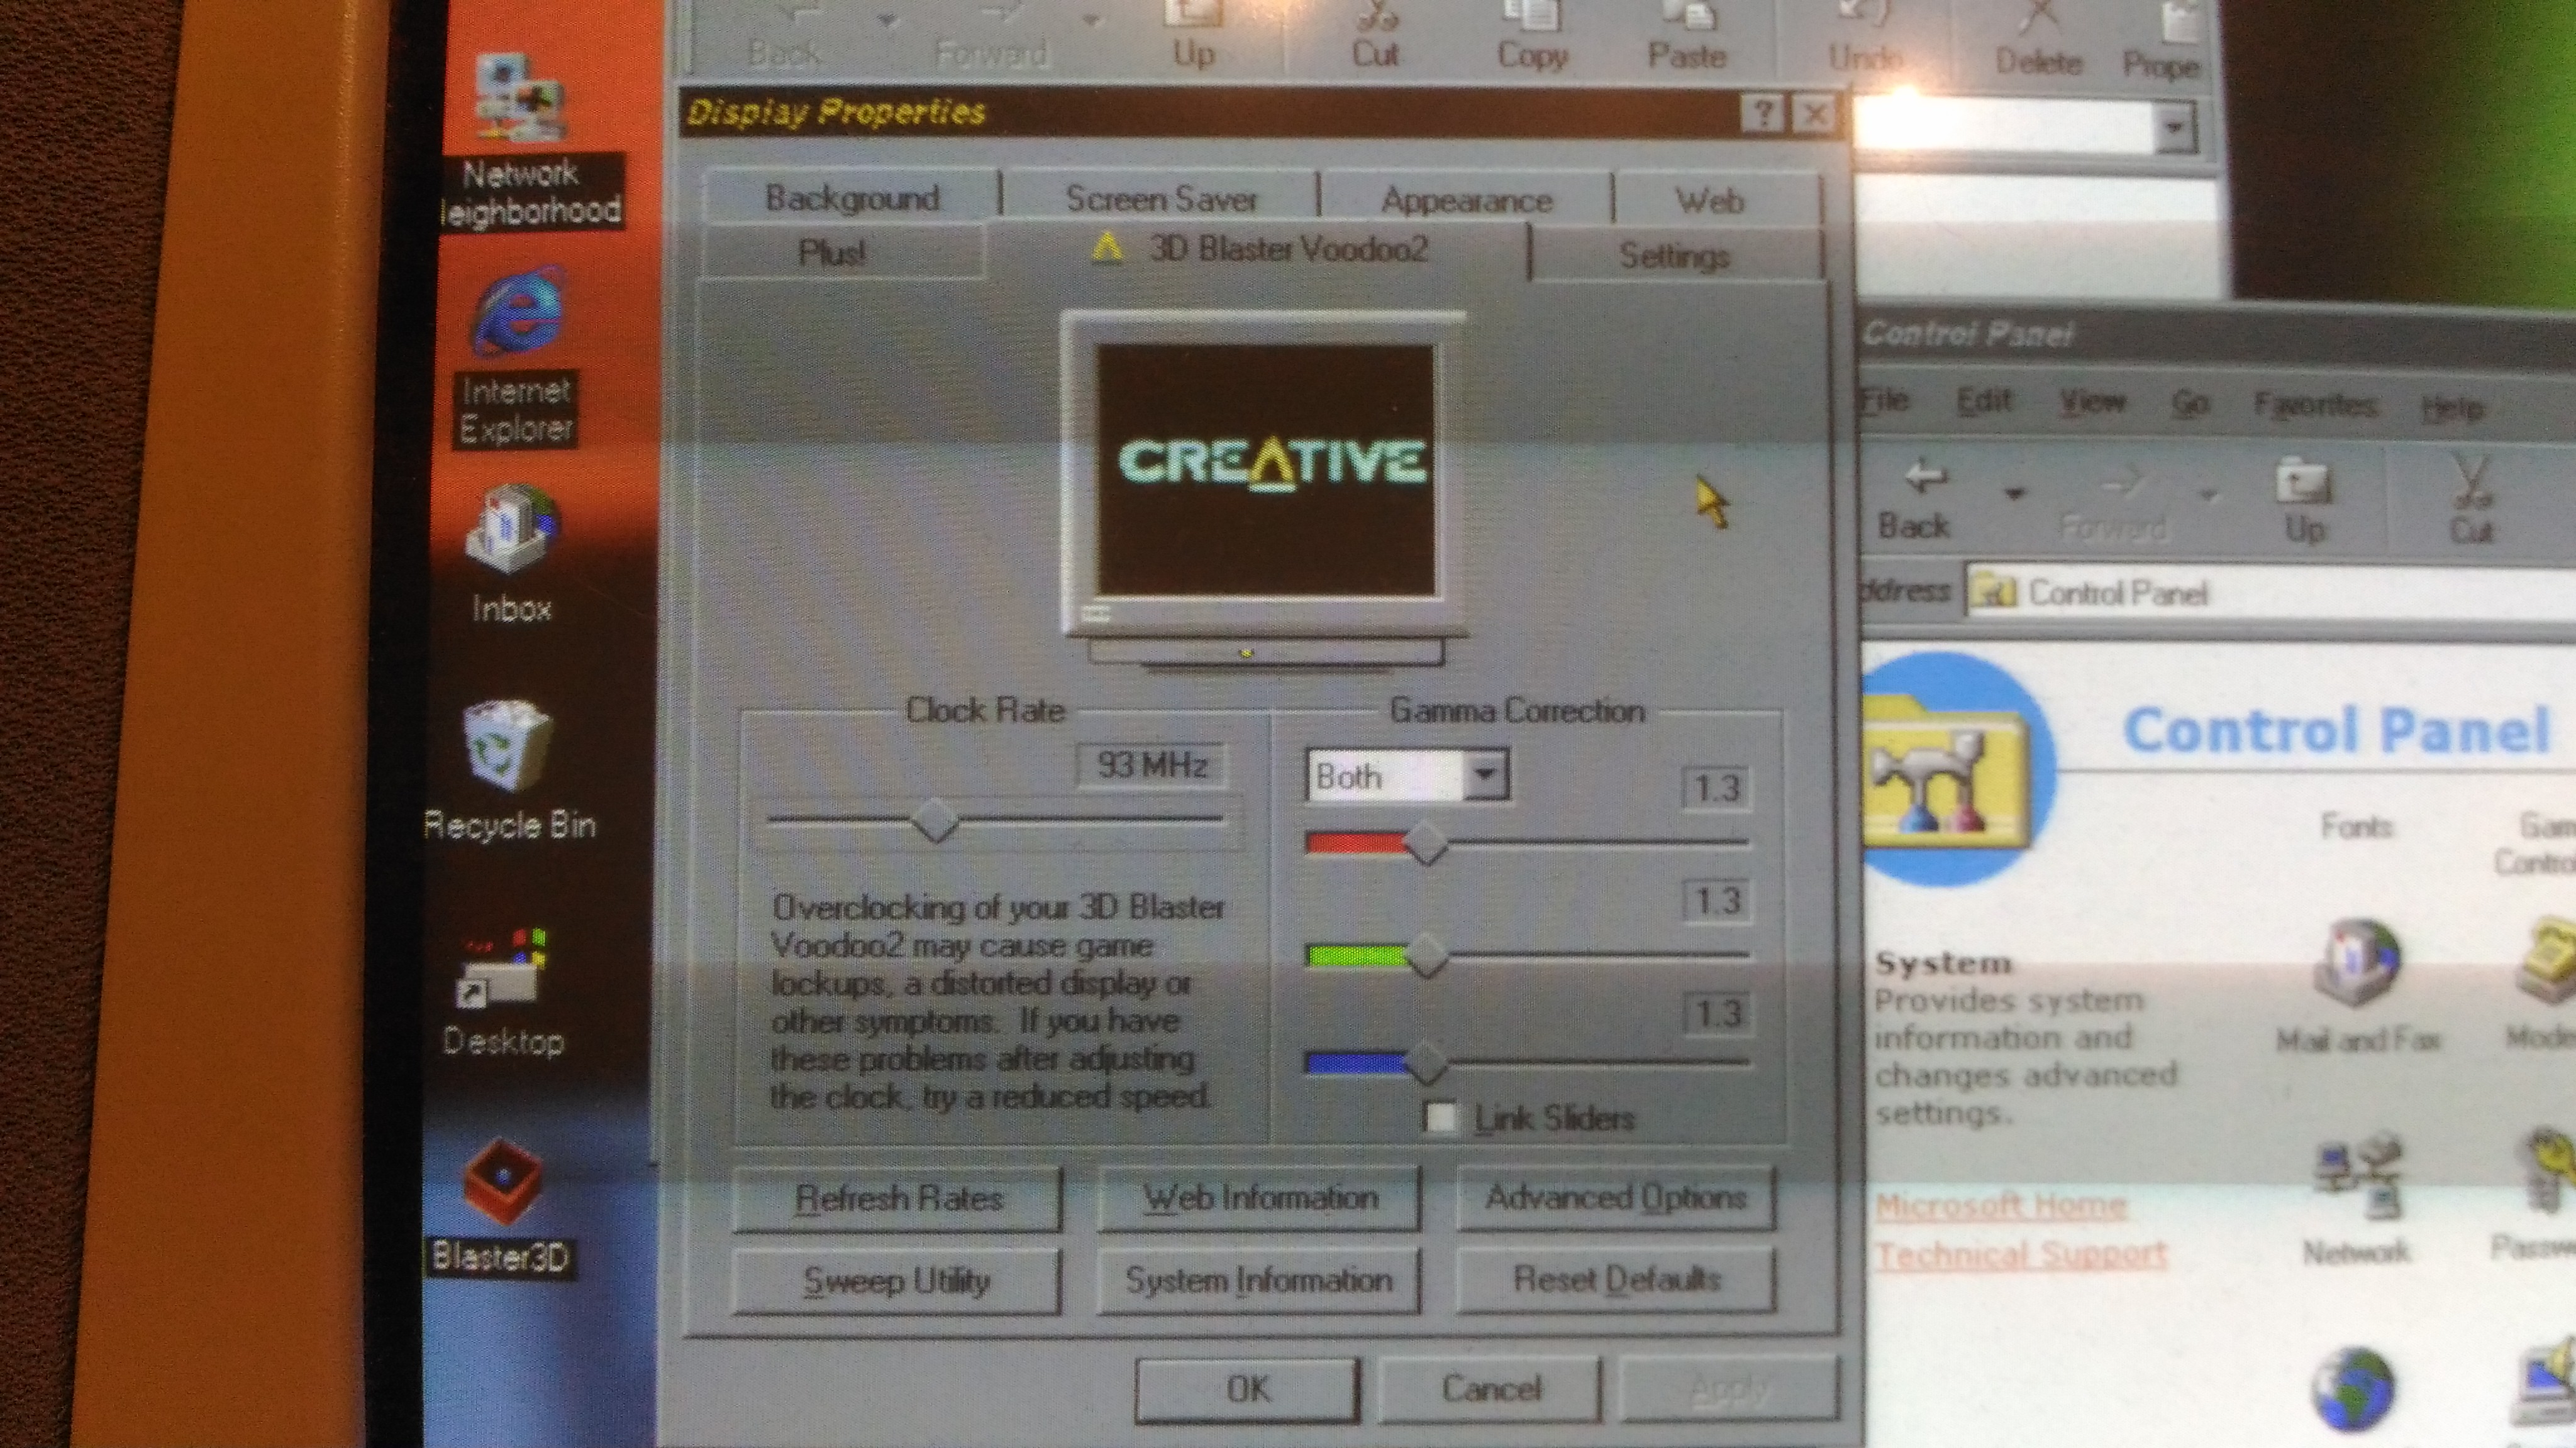Click the Display Properties help question-mark button
The image size is (2576, 1448).
tap(1762, 114)
